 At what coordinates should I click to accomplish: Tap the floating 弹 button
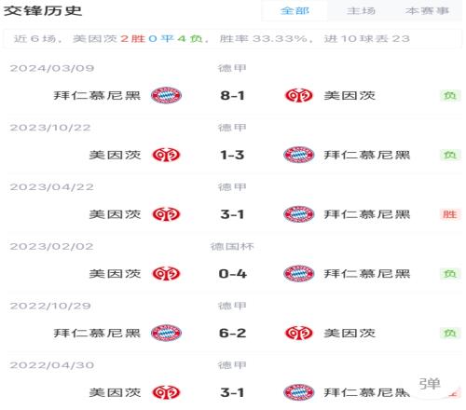pos(430,384)
